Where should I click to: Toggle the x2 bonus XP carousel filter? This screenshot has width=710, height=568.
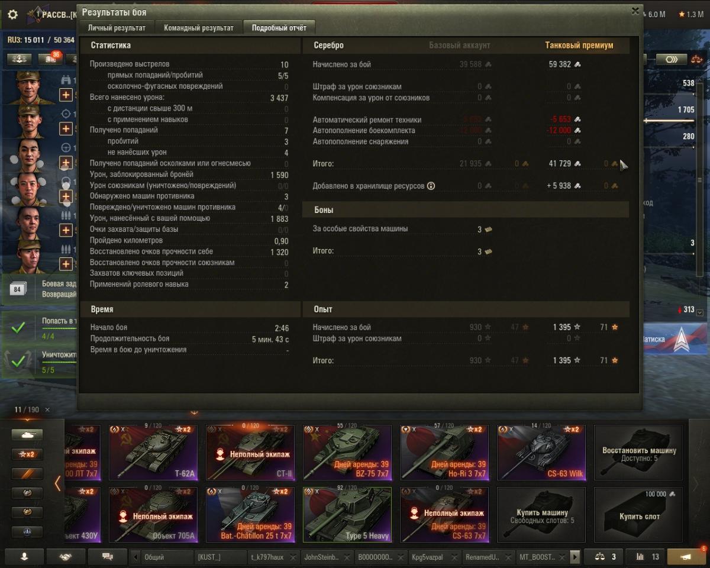[27, 454]
